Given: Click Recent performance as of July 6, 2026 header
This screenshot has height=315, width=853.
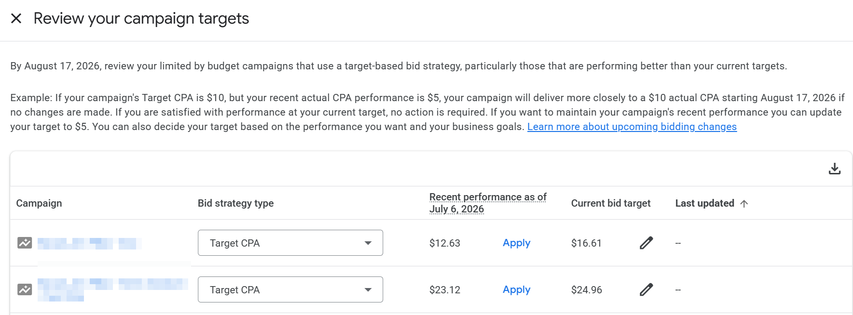Looking at the screenshot, I should click(488, 203).
